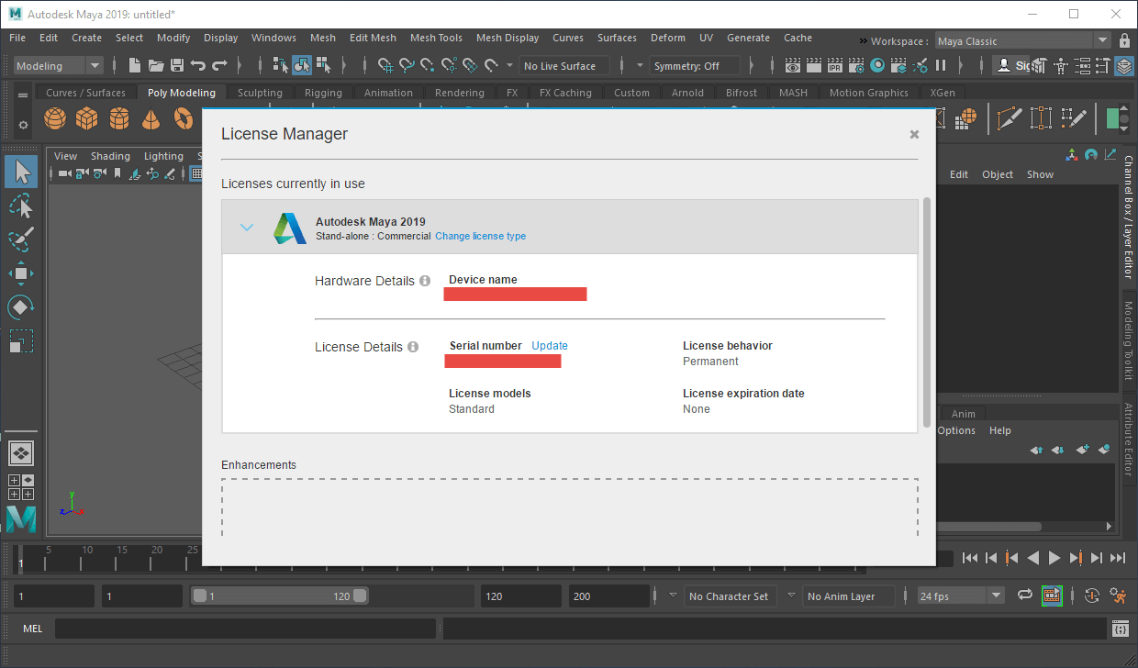The height and width of the screenshot is (668, 1138).
Task: Switch to the Sculpting shelf tab
Action: [260, 93]
